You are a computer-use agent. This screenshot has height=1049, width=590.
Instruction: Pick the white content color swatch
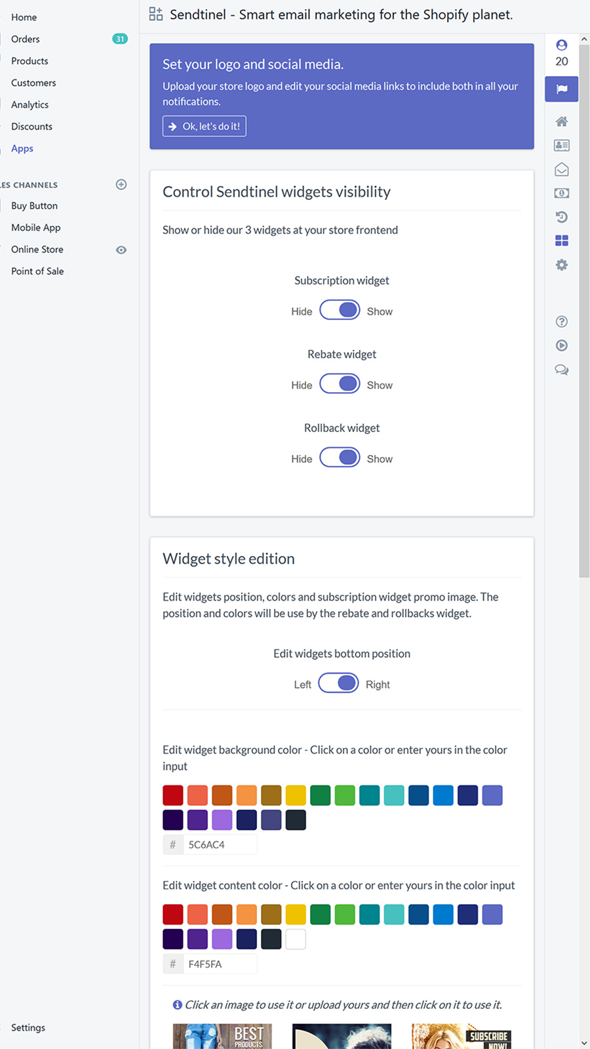[x=296, y=939]
